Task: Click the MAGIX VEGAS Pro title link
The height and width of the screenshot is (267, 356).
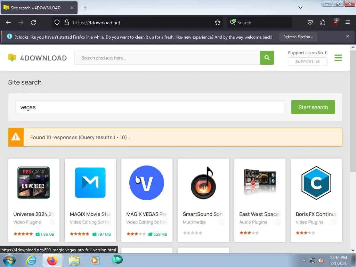Action: 147,214
